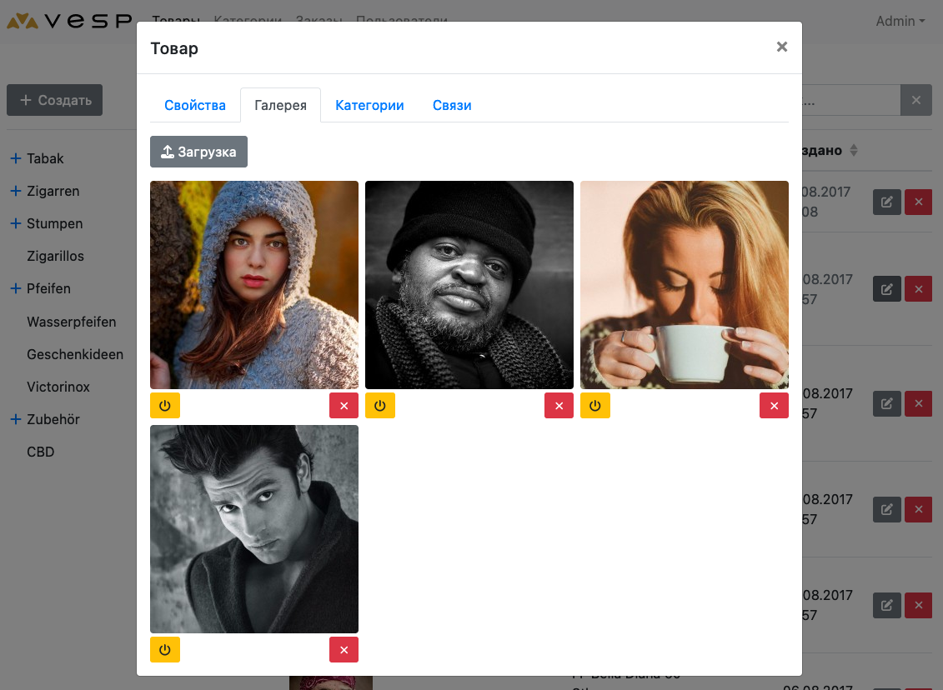Expand the Zigarren category
Viewport: 943px width, 690px height.
15,191
